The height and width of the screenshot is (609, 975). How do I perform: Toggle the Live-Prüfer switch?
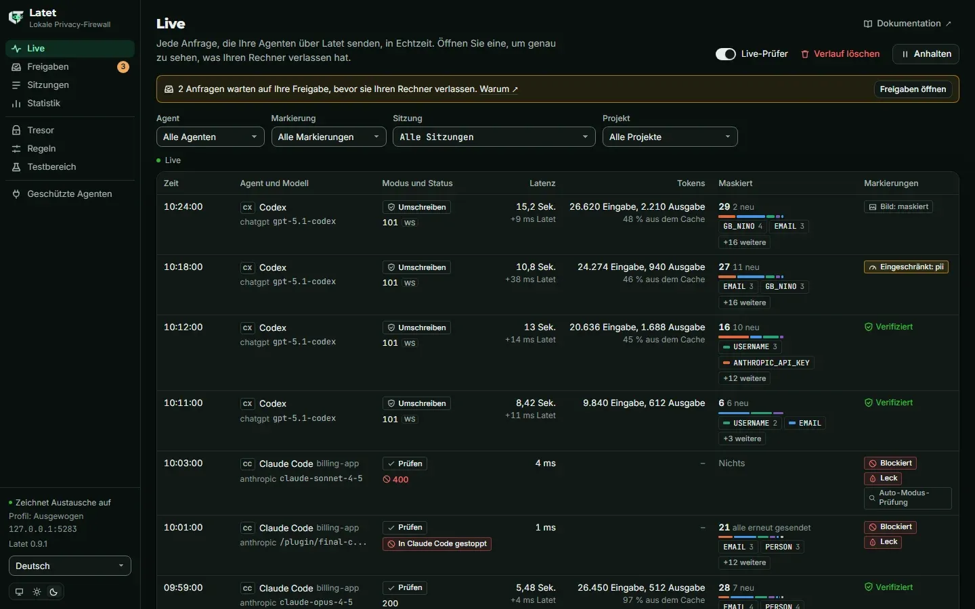[726, 54]
